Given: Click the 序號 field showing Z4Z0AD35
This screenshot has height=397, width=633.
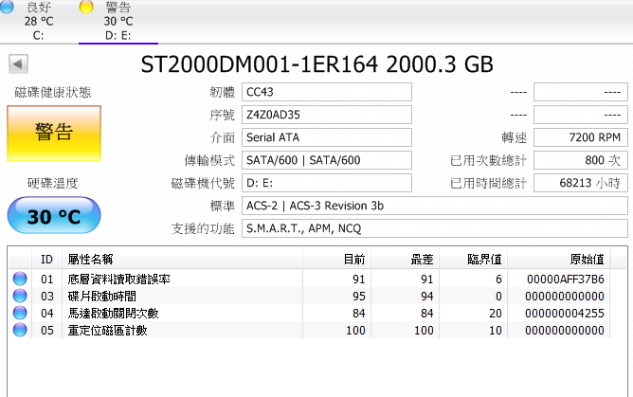Looking at the screenshot, I should 327,115.
